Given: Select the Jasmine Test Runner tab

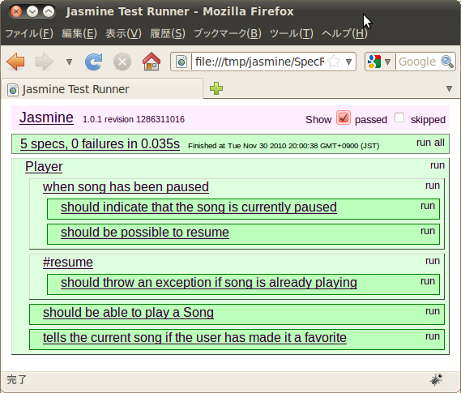Looking at the screenshot, I should coord(102,89).
